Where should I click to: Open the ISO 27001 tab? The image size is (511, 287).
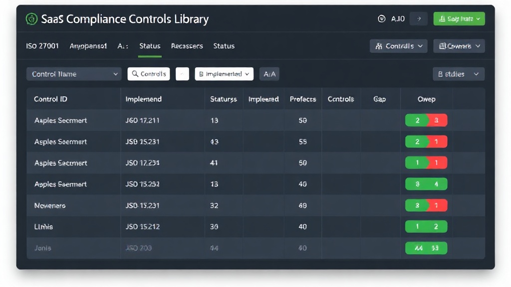click(42, 46)
